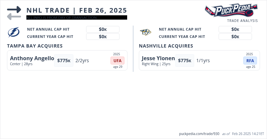Viewport: 267px width, 139px height.
Task: Open Anthony Angello player name
Action: (32, 58)
